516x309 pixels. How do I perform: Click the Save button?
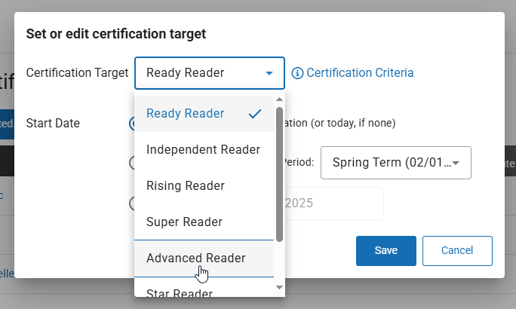386,251
